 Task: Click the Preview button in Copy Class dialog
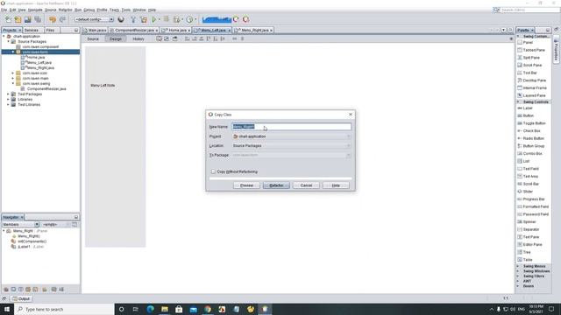(246, 185)
